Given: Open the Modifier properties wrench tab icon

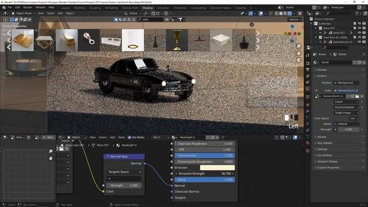Looking at the screenshot, I should tap(308, 111).
